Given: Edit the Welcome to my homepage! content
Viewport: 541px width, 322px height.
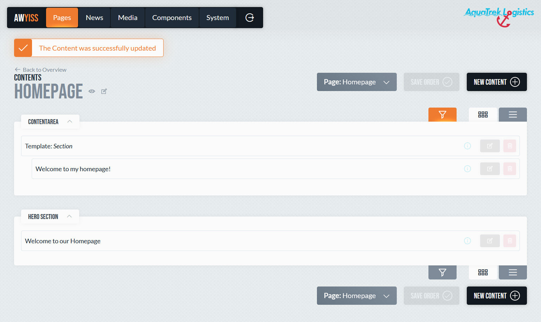Looking at the screenshot, I should point(490,169).
